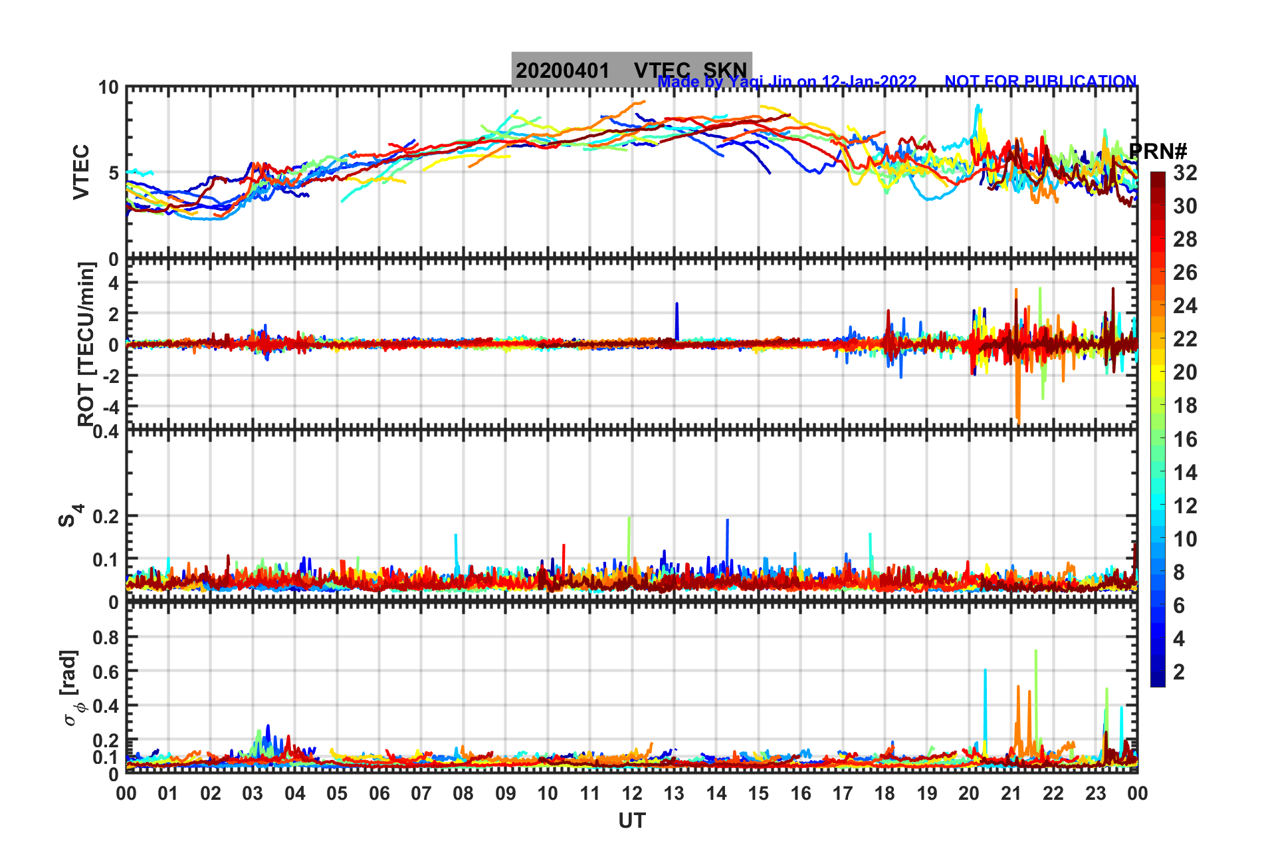Click x-axis tick label 03
This screenshot has width=1264, height=859.
coord(253,793)
